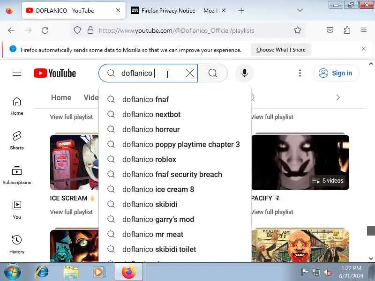The image size is (375, 281).
Task: Open YouTube settings three-dot menu
Action: [x=300, y=73]
